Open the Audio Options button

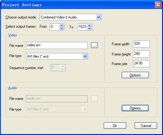135,108
